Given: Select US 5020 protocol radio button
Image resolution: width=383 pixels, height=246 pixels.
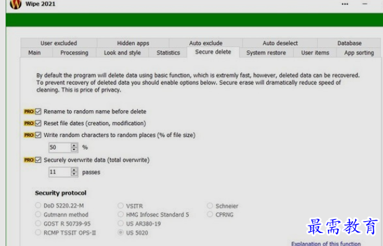Looking at the screenshot, I should pos(120,232).
